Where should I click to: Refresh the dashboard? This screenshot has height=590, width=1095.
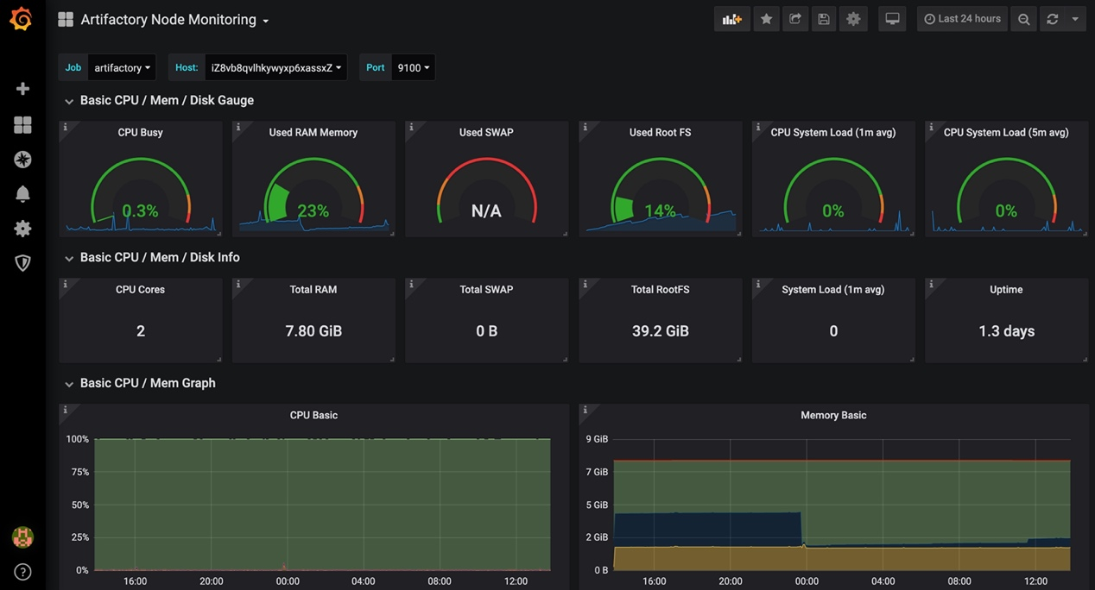(x=1052, y=19)
